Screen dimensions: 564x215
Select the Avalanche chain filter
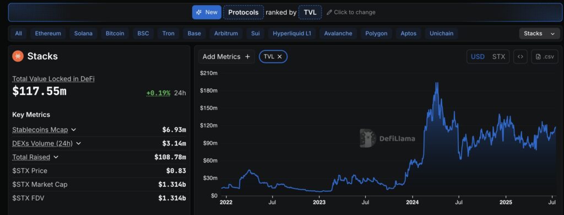click(338, 34)
